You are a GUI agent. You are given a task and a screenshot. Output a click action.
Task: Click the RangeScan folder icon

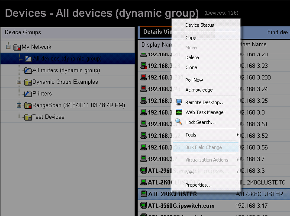click(x=28, y=105)
